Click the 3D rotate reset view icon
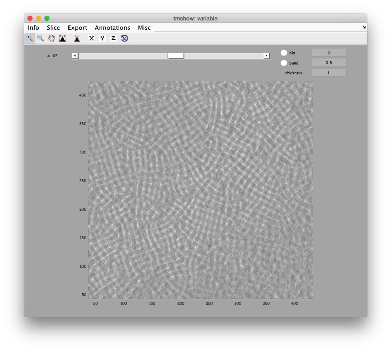Screen dimensions: 391x351 pyautogui.click(x=124, y=38)
